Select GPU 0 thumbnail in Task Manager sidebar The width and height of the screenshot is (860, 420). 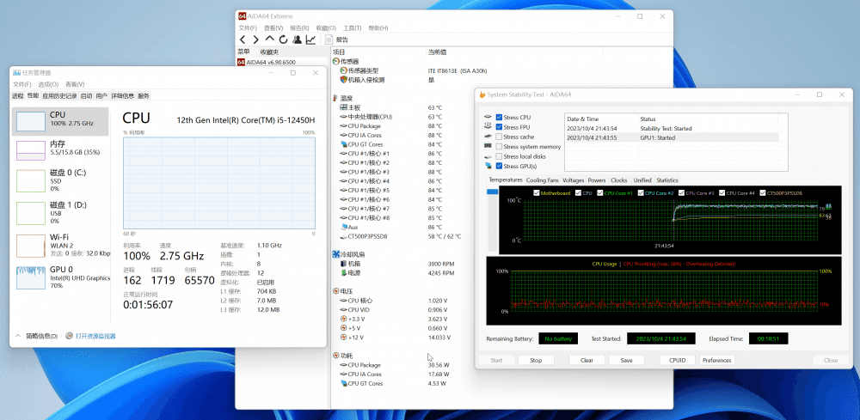tap(31, 279)
